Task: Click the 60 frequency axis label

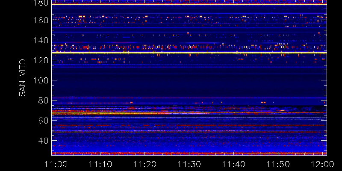Action: click(43, 120)
